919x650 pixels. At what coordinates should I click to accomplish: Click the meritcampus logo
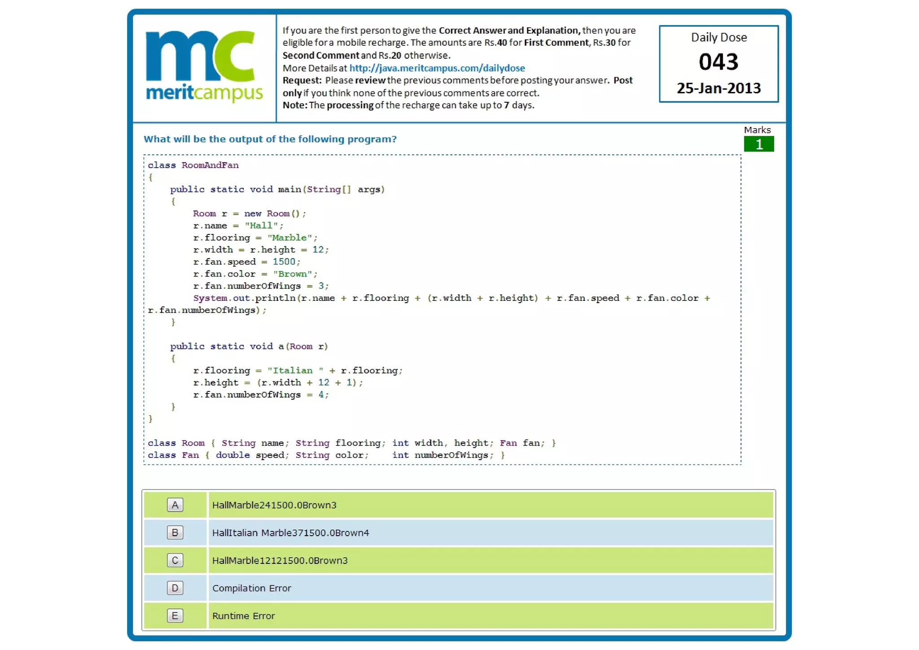(x=204, y=66)
